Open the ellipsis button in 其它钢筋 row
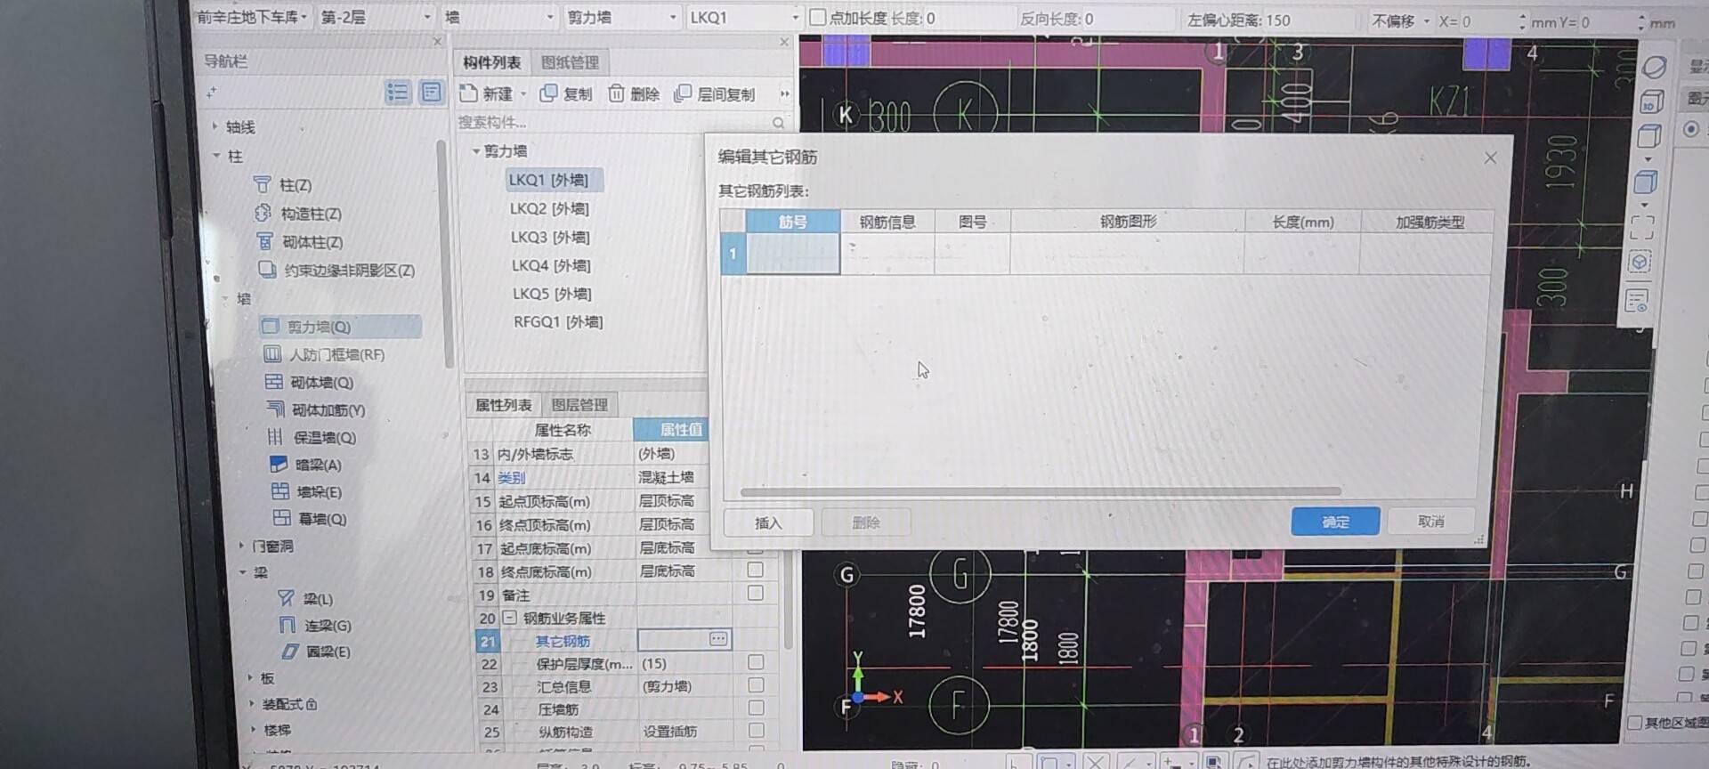Viewport: 1709px width, 769px height. pos(718,639)
